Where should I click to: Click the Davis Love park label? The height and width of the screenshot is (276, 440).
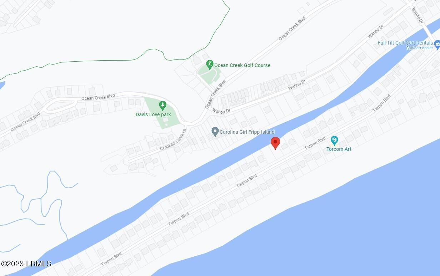tap(153, 114)
